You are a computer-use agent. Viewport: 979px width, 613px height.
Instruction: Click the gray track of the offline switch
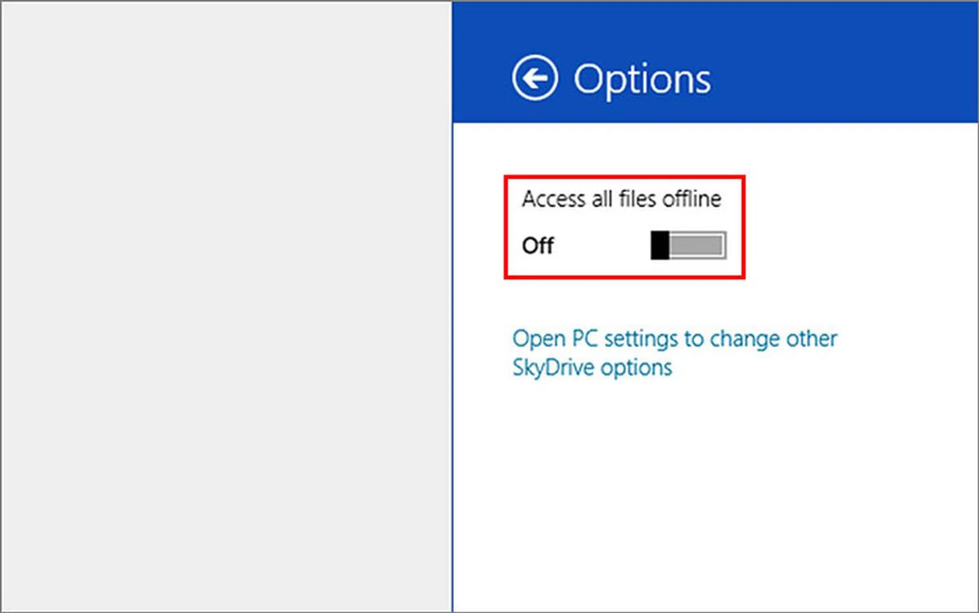pos(697,245)
